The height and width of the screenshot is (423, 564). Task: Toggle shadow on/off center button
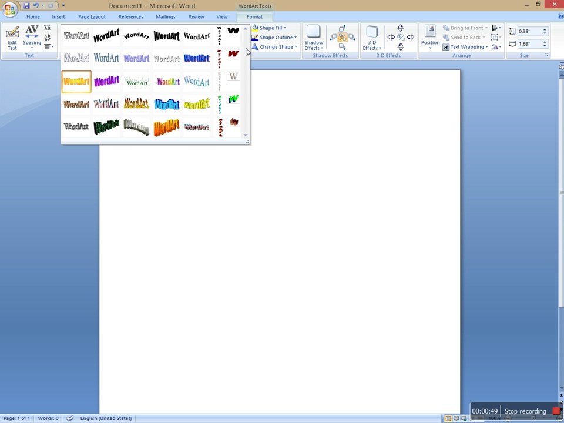[x=343, y=37]
